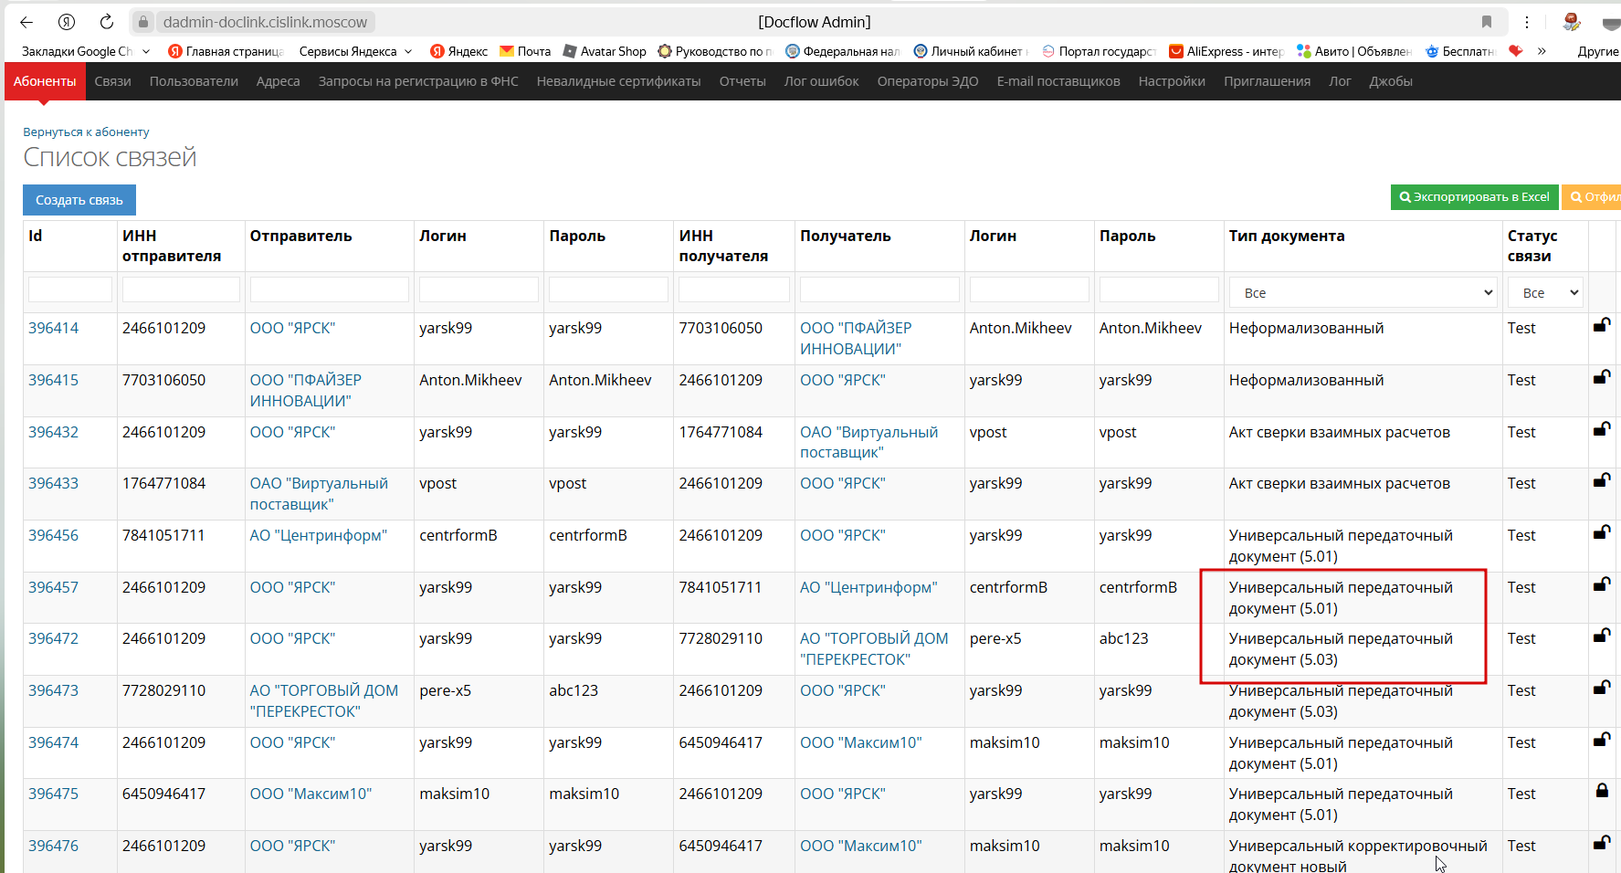The image size is (1621, 873).
Task: Click the red heart bookmark icon
Action: coord(1516,51)
